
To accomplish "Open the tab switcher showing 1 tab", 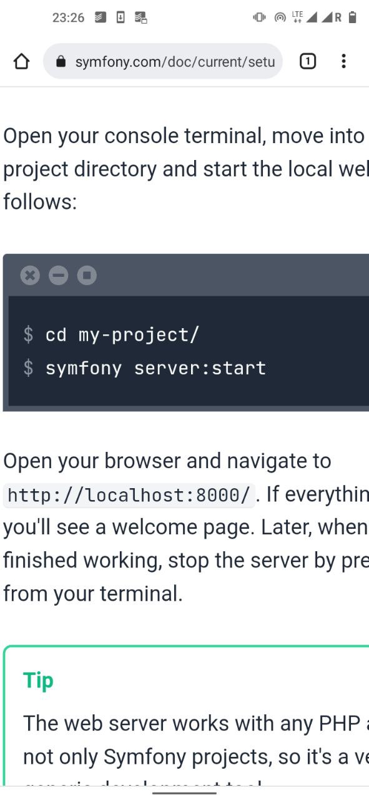I will (x=307, y=61).
